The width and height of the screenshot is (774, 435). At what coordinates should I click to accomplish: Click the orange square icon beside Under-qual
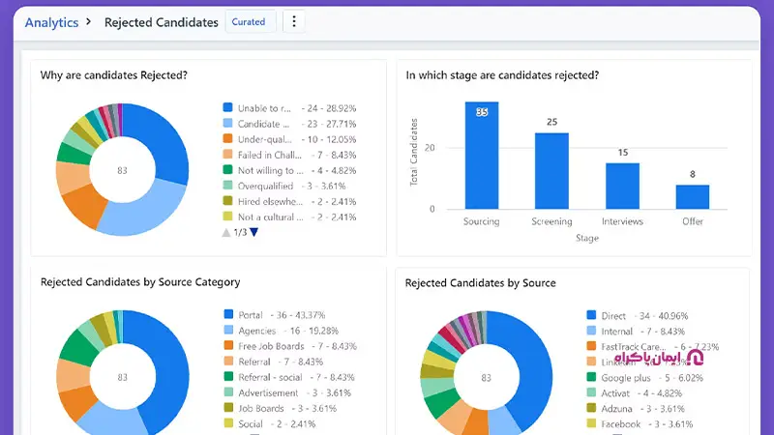228,139
